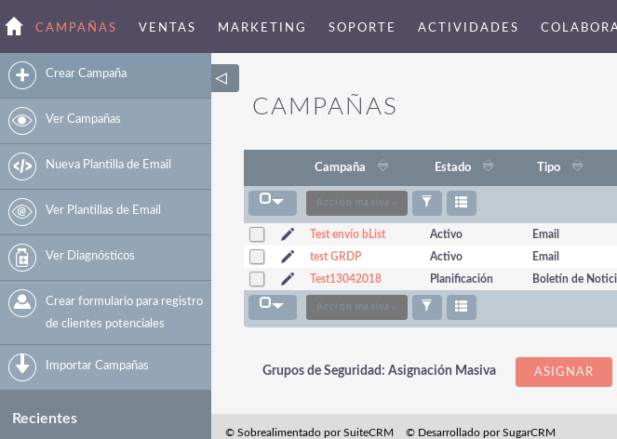Screen dimensions: 617x439
Task: Open the top filter funnel button
Action: 427,203
